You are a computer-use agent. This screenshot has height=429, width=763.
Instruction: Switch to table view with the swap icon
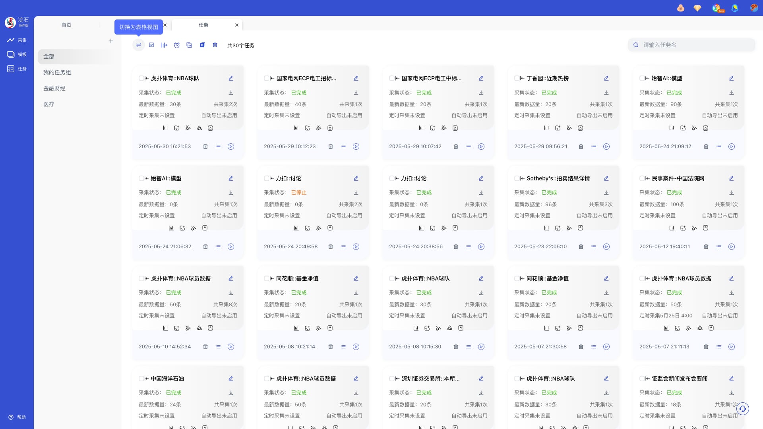(x=138, y=45)
